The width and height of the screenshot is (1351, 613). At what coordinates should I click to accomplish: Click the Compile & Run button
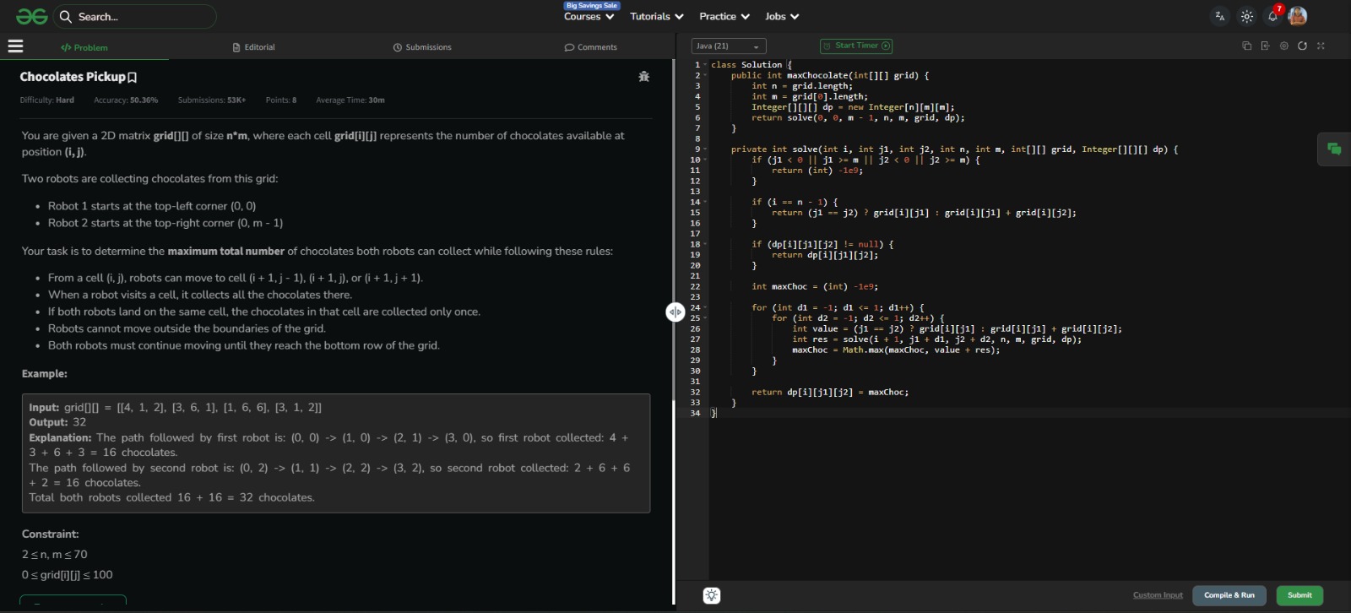coord(1229,595)
